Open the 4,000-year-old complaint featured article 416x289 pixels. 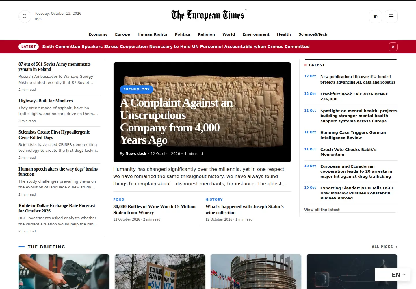point(176,121)
